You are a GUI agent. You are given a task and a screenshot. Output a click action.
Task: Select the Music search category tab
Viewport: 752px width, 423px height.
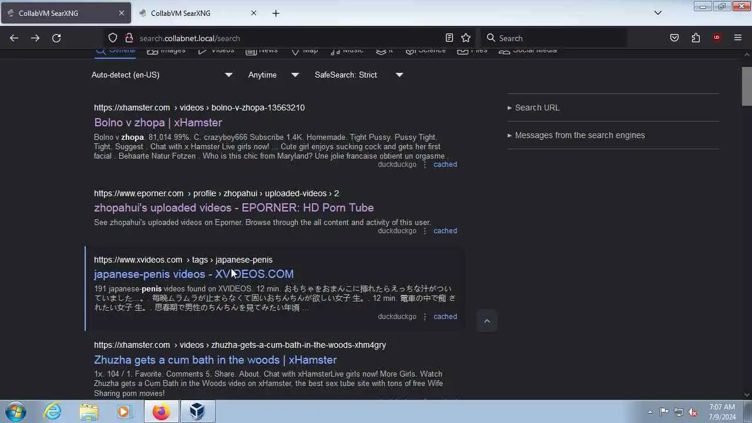(347, 51)
